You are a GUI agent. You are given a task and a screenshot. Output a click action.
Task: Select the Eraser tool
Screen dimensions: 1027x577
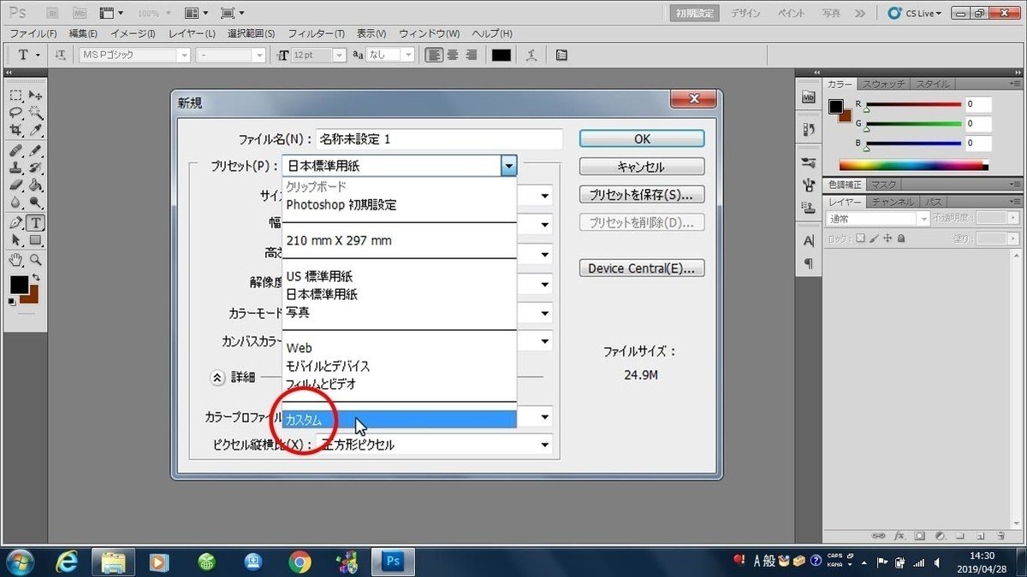pos(16,185)
